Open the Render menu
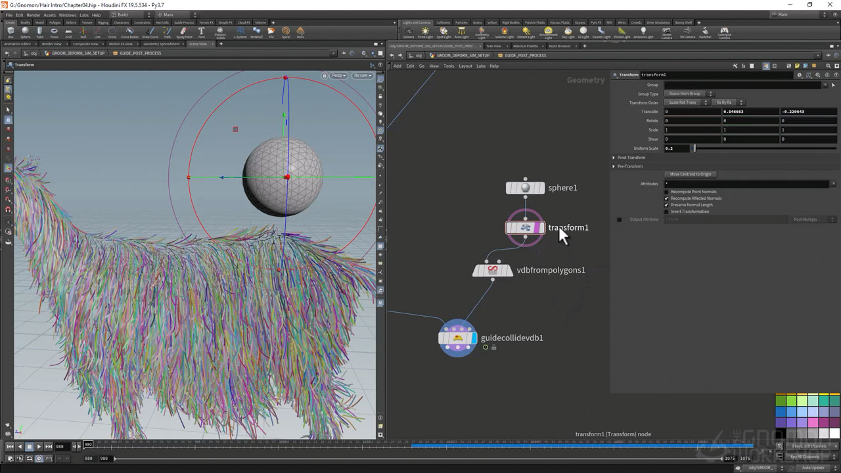This screenshot has width=841, height=473. [x=33, y=14]
